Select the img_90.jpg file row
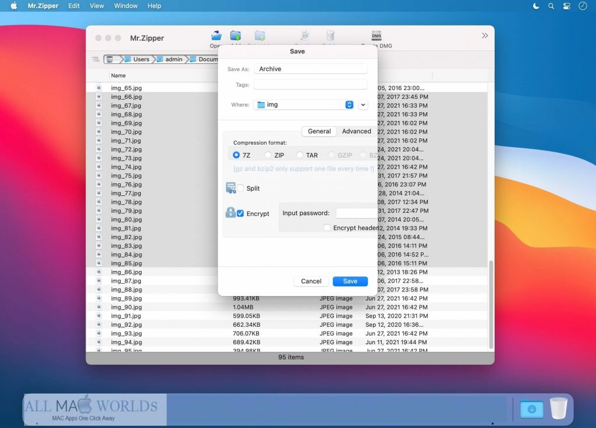 tap(286, 307)
